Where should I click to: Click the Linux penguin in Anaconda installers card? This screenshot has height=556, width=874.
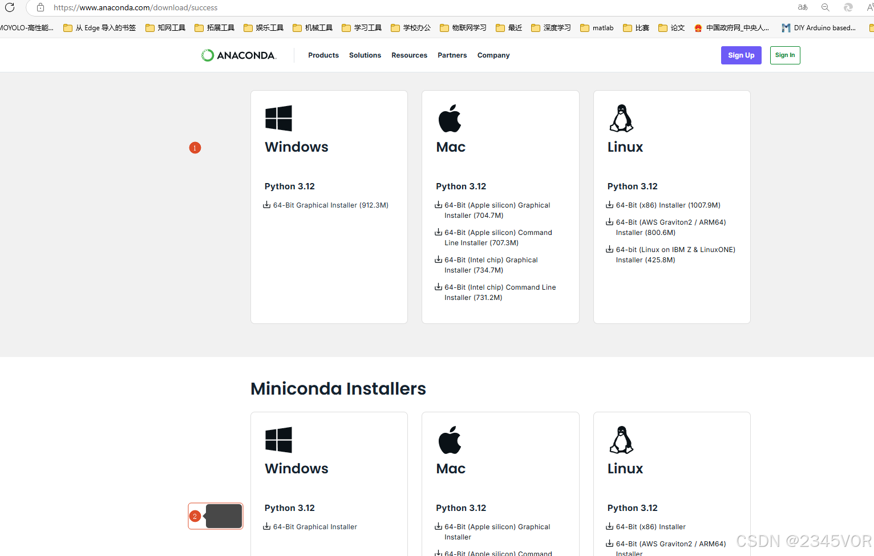[x=621, y=118]
